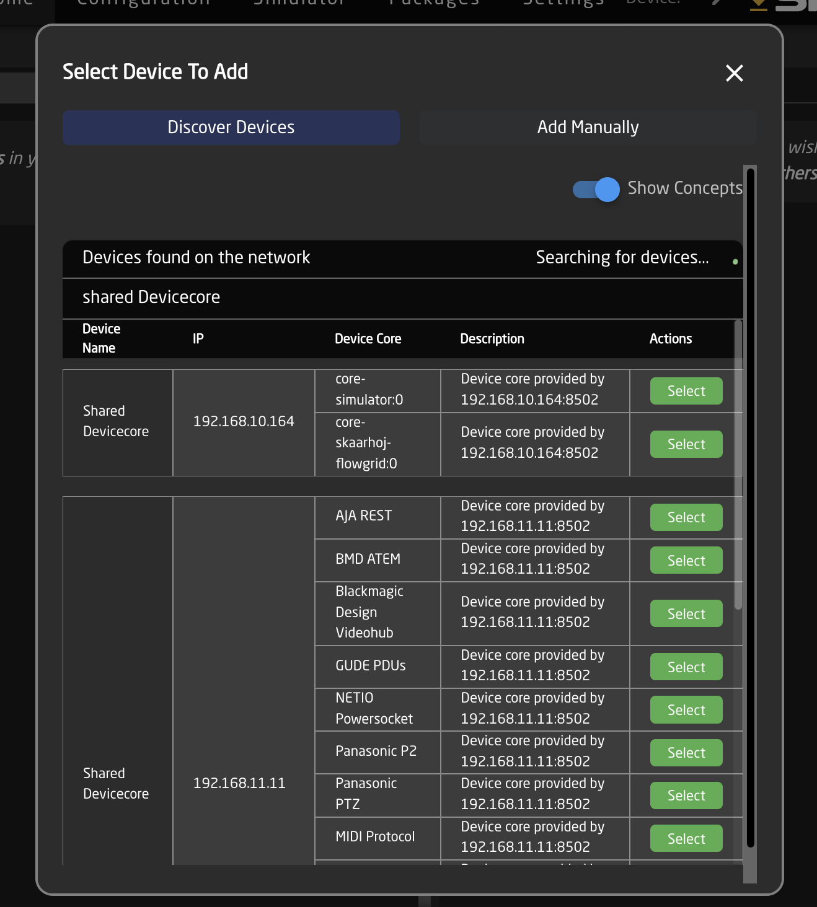Click the device table's inner scrollbar
Image resolution: width=817 pixels, height=907 pixels.
(x=738, y=465)
